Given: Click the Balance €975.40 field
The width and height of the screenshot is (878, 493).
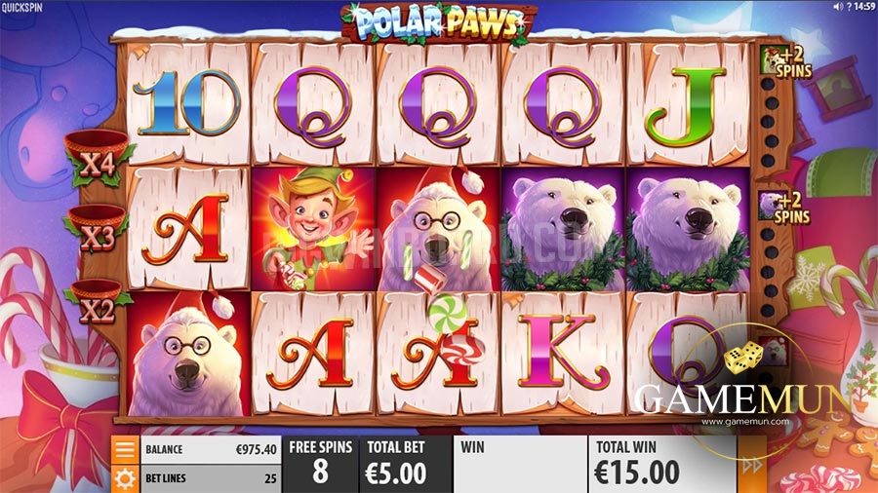Looking at the screenshot, I should [211, 449].
